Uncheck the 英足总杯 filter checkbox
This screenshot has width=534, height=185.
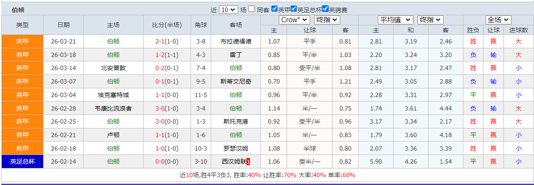tap(294, 9)
